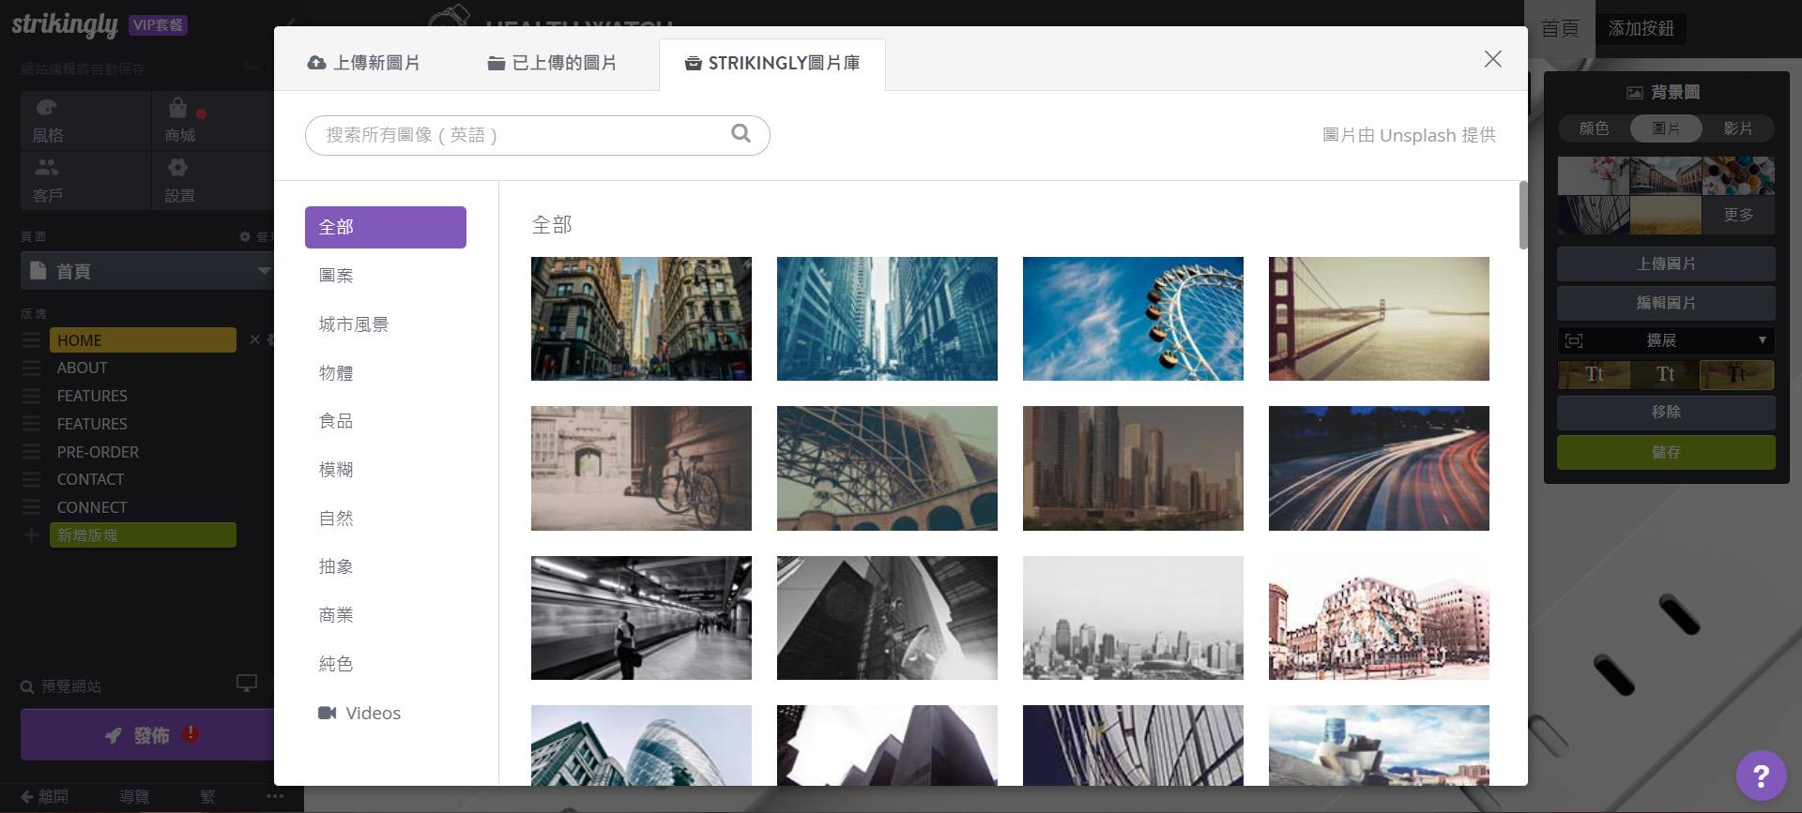Choose the bicycle by stone building photo
Screen dimensions: 1802x813
[x=641, y=468]
